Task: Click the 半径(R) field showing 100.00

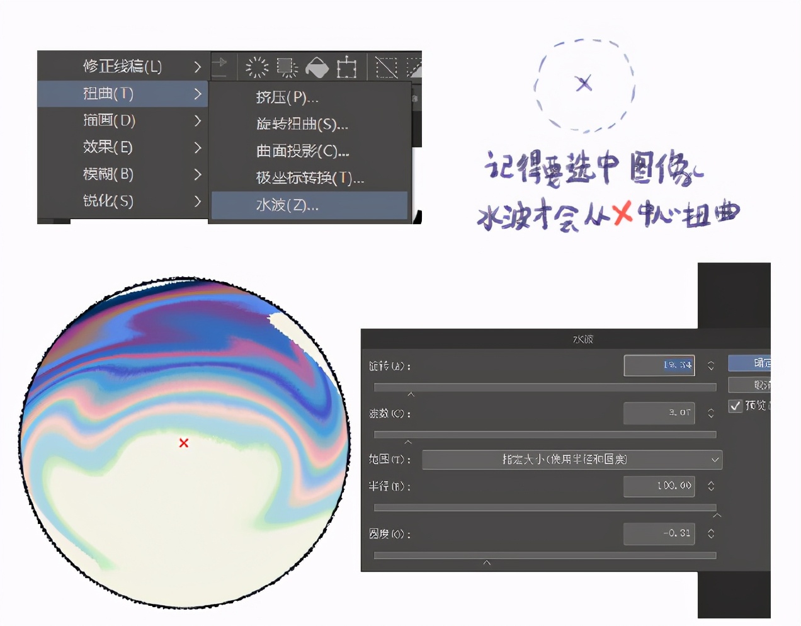Action: point(659,486)
